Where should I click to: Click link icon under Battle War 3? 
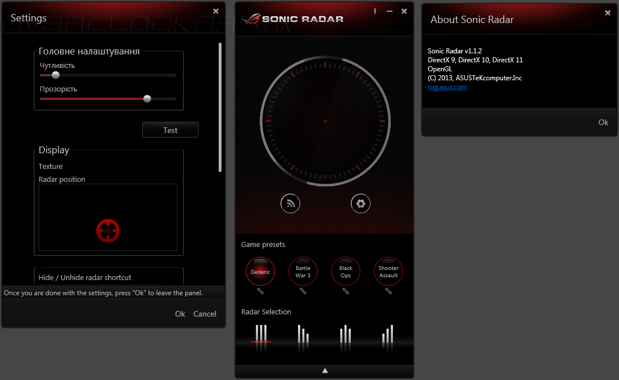[303, 291]
